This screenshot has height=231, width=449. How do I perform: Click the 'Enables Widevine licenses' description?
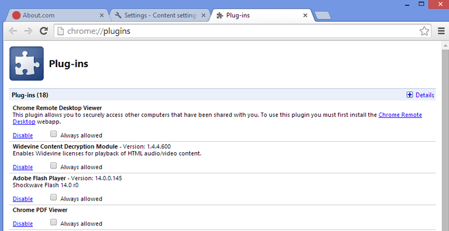(x=107, y=153)
